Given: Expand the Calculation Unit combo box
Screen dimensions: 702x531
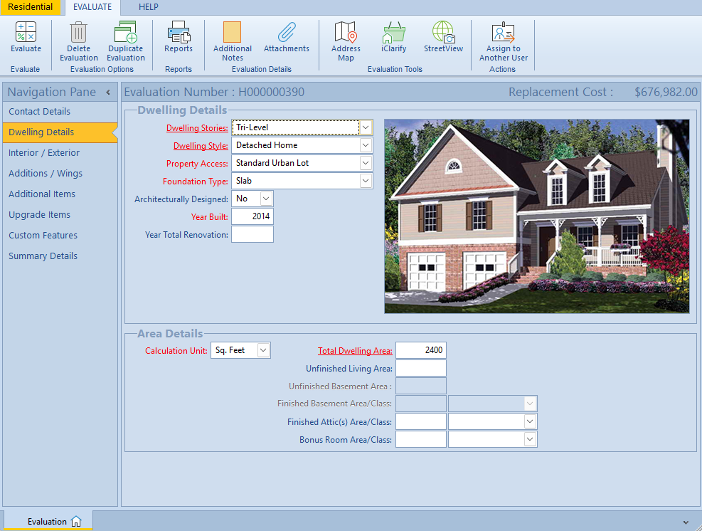Looking at the screenshot, I should tap(263, 350).
